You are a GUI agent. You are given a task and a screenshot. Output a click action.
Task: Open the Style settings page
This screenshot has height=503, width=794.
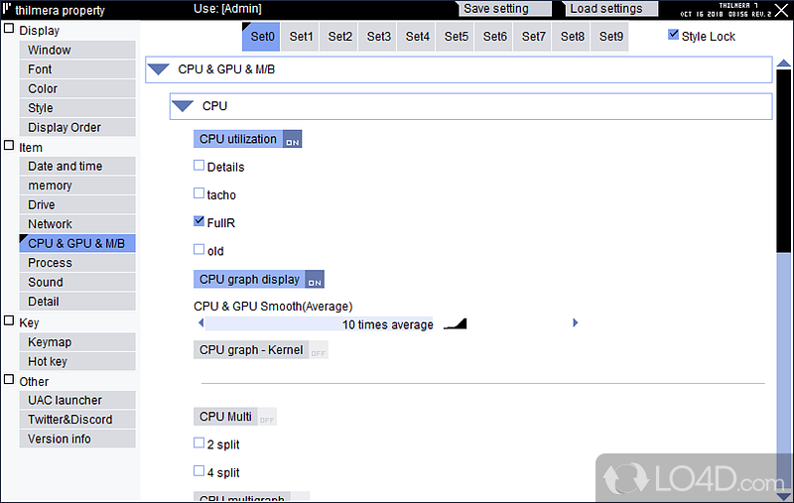coord(77,108)
